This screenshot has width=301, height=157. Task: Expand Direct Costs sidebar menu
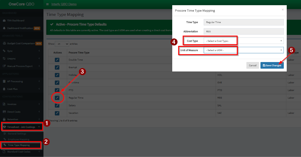tap(21, 112)
